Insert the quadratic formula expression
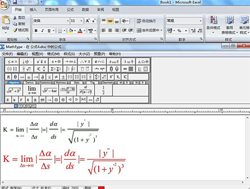The height and width of the screenshot is (189, 250). [x=68, y=90]
